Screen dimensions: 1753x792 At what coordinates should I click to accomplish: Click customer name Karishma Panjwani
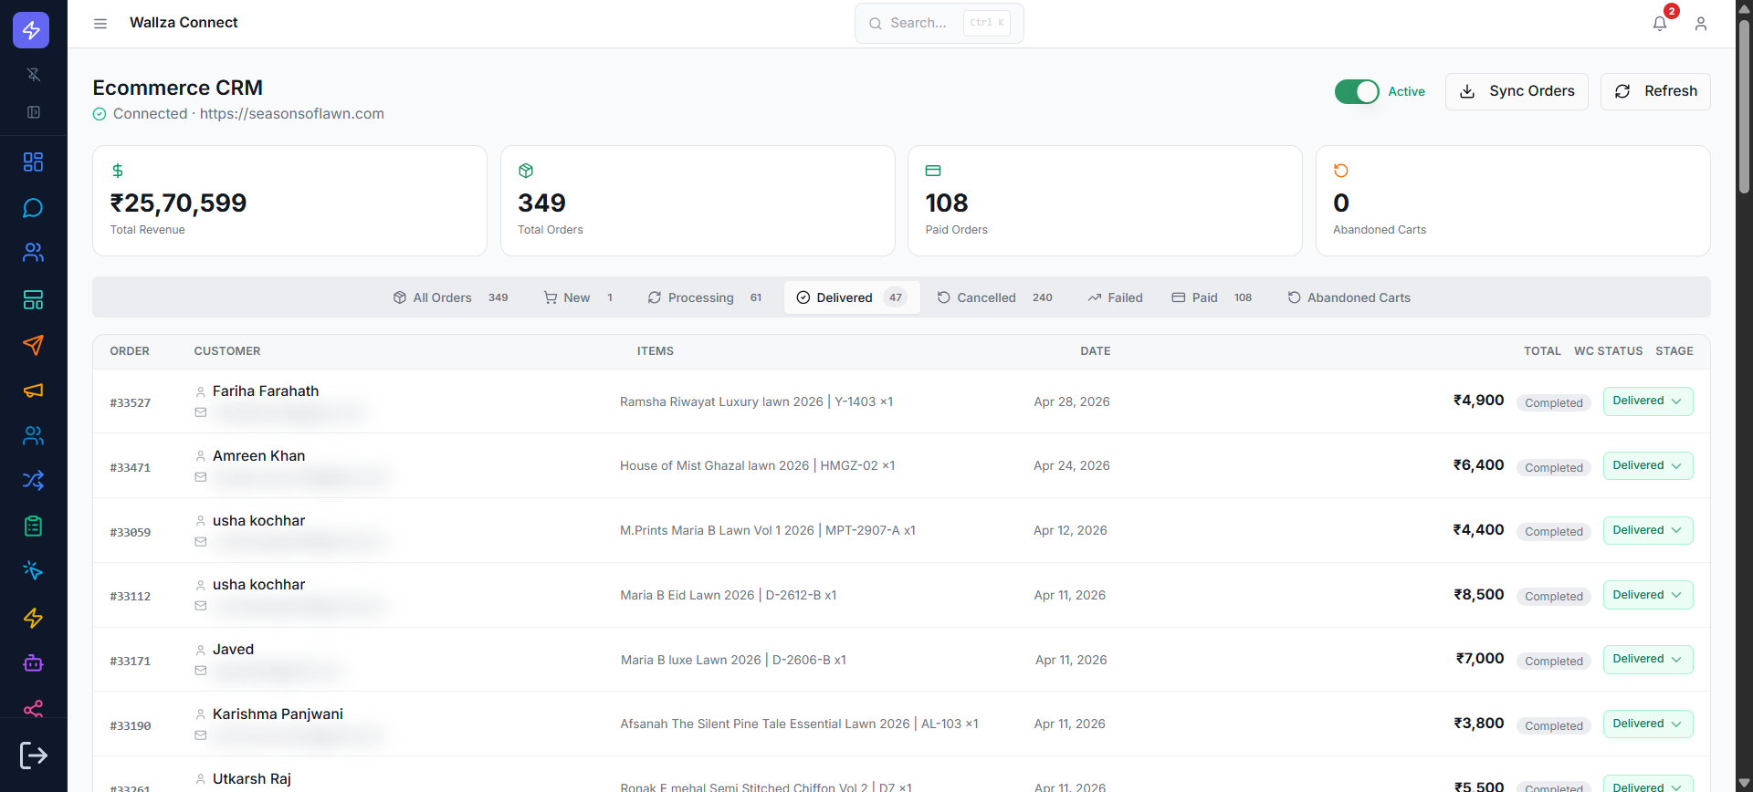click(x=278, y=714)
